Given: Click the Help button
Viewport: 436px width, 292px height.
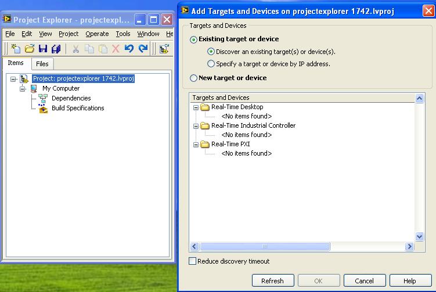Looking at the screenshot, I should (410, 281).
